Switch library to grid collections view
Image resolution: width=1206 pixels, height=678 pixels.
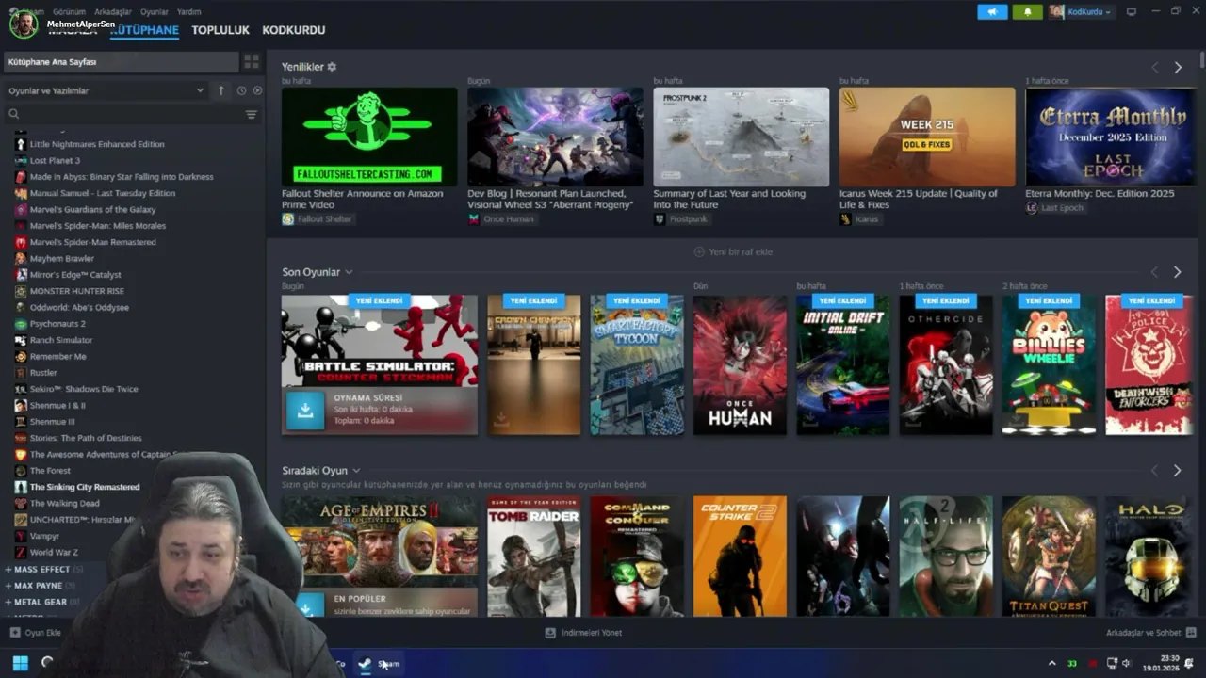pos(252,61)
